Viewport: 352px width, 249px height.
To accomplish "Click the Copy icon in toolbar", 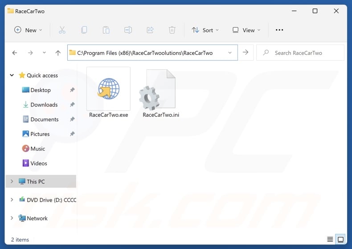I will [x=84, y=30].
